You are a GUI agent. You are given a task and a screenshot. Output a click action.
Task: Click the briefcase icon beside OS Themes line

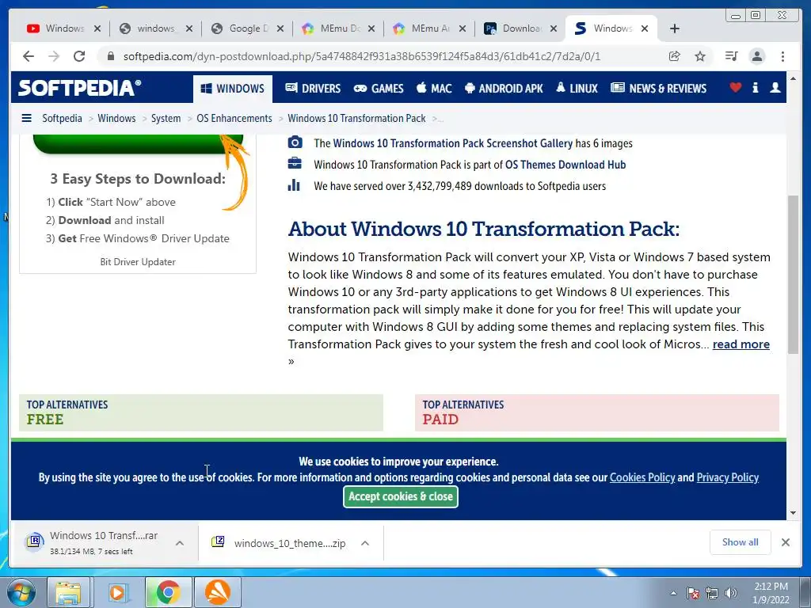(x=295, y=163)
